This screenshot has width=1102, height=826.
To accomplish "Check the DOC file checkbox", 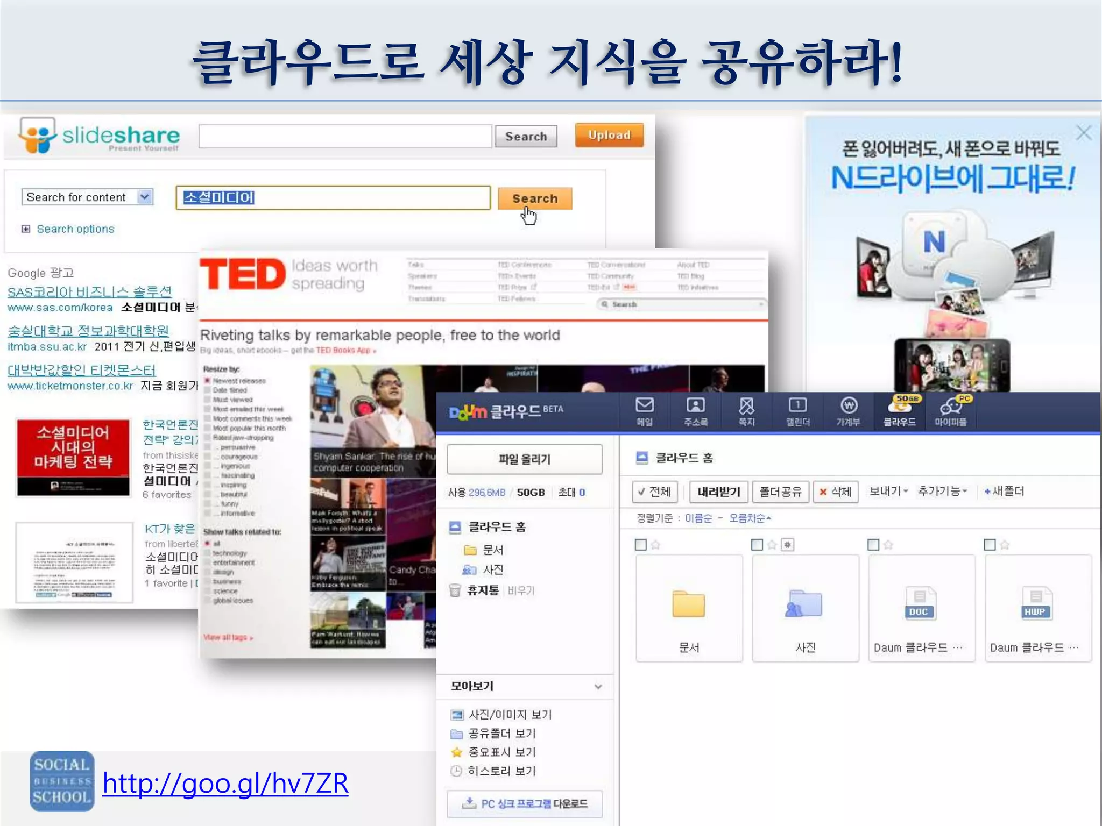I will [x=873, y=545].
